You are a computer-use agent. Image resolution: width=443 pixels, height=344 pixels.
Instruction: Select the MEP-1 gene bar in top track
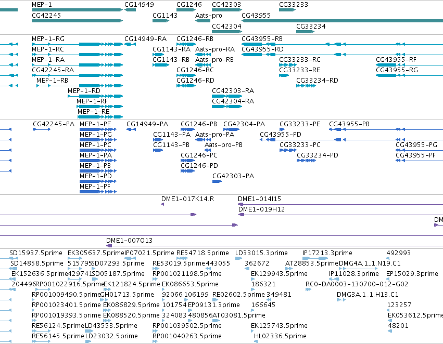[77, 10]
